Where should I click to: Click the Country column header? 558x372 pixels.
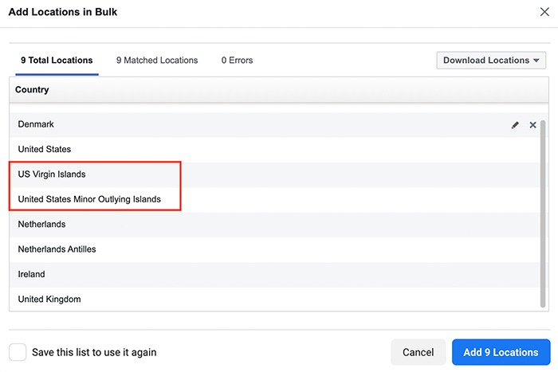pos(32,90)
